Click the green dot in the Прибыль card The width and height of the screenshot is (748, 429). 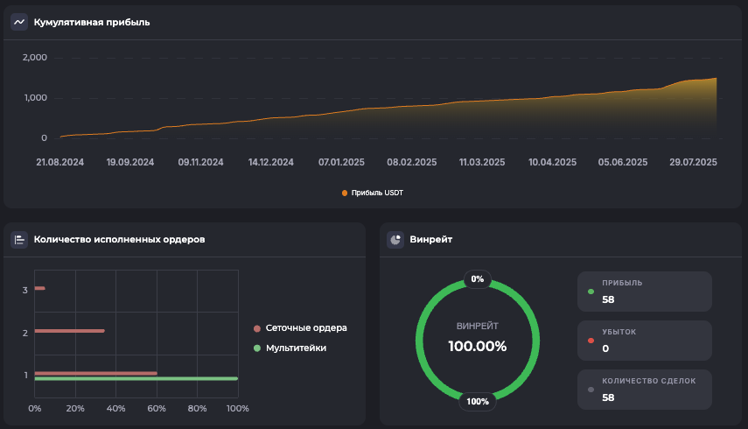pyautogui.click(x=591, y=291)
